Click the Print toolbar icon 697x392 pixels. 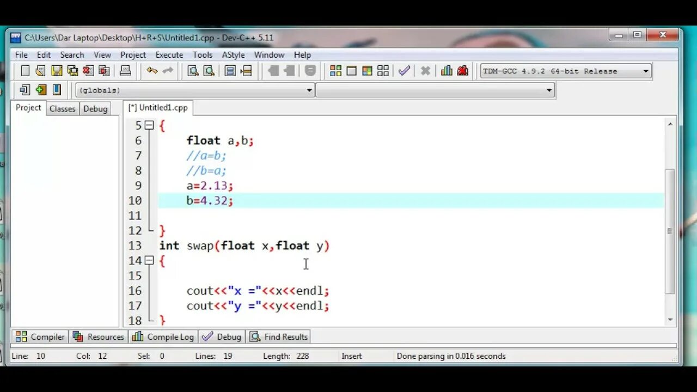[125, 71]
